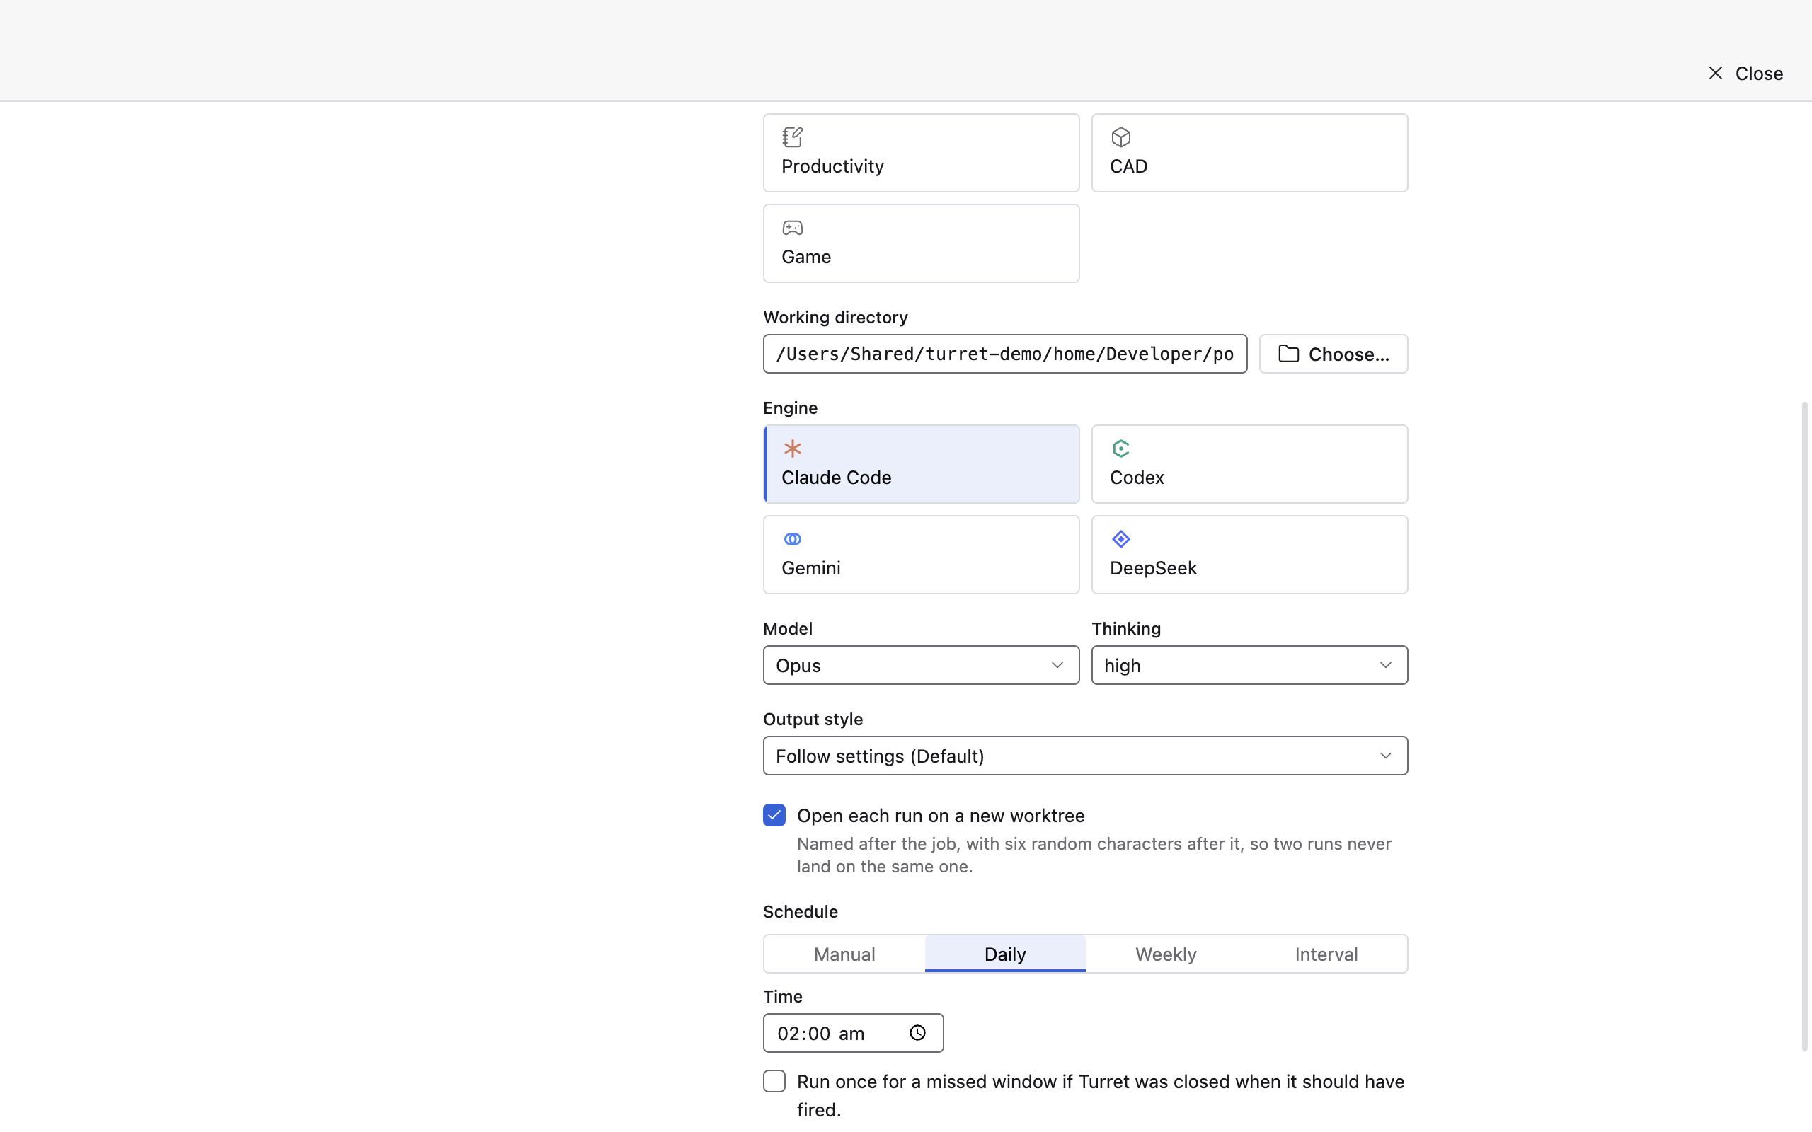Click the Claude Code asterisk icon

(x=792, y=449)
